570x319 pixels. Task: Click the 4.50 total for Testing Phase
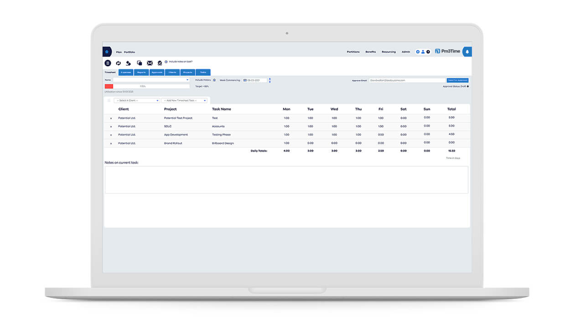click(x=451, y=134)
